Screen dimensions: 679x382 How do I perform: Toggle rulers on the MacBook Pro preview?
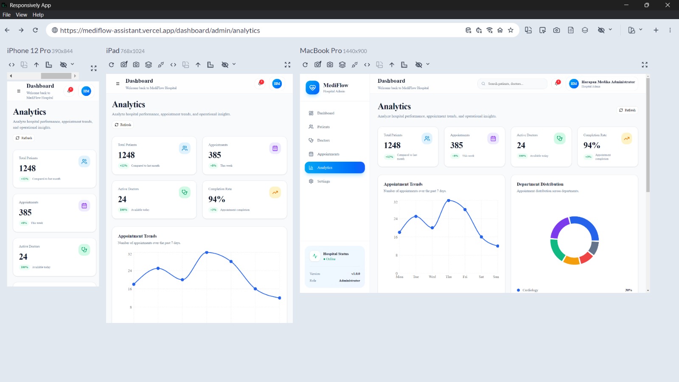click(x=404, y=65)
